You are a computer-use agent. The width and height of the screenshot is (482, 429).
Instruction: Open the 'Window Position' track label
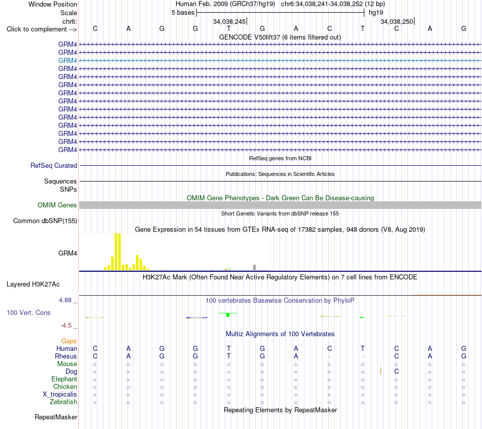[53, 4]
